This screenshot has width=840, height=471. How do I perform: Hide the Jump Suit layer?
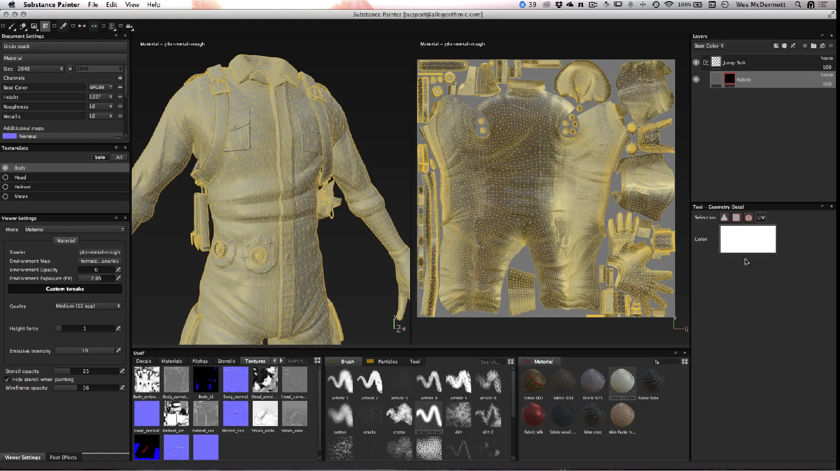coord(696,63)
